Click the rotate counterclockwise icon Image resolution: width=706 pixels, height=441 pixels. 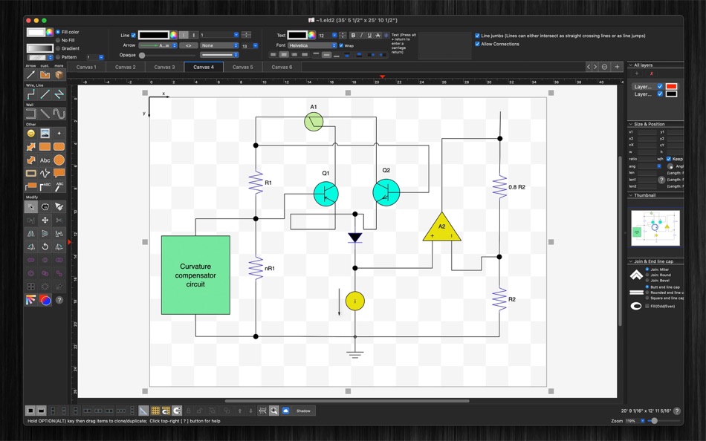[x=45, y=246]
